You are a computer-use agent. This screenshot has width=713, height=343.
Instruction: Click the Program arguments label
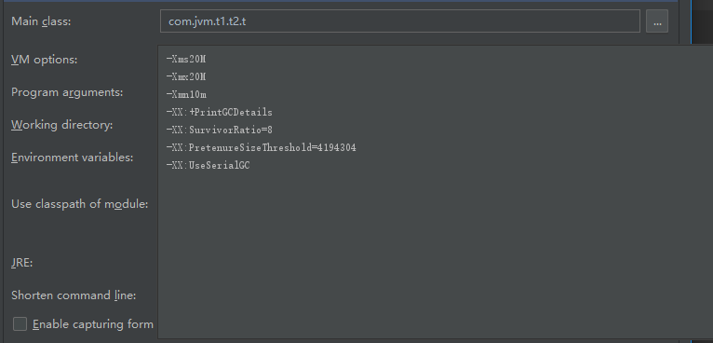[x=67, y=92]
